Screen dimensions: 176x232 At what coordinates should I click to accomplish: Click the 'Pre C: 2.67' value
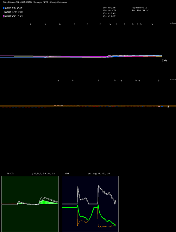[109, 16]
